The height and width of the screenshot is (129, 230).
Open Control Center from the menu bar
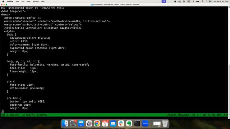tap(210, 1)
